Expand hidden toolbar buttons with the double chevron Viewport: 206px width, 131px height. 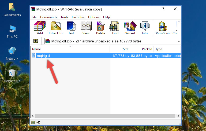(x=179, y=22)
